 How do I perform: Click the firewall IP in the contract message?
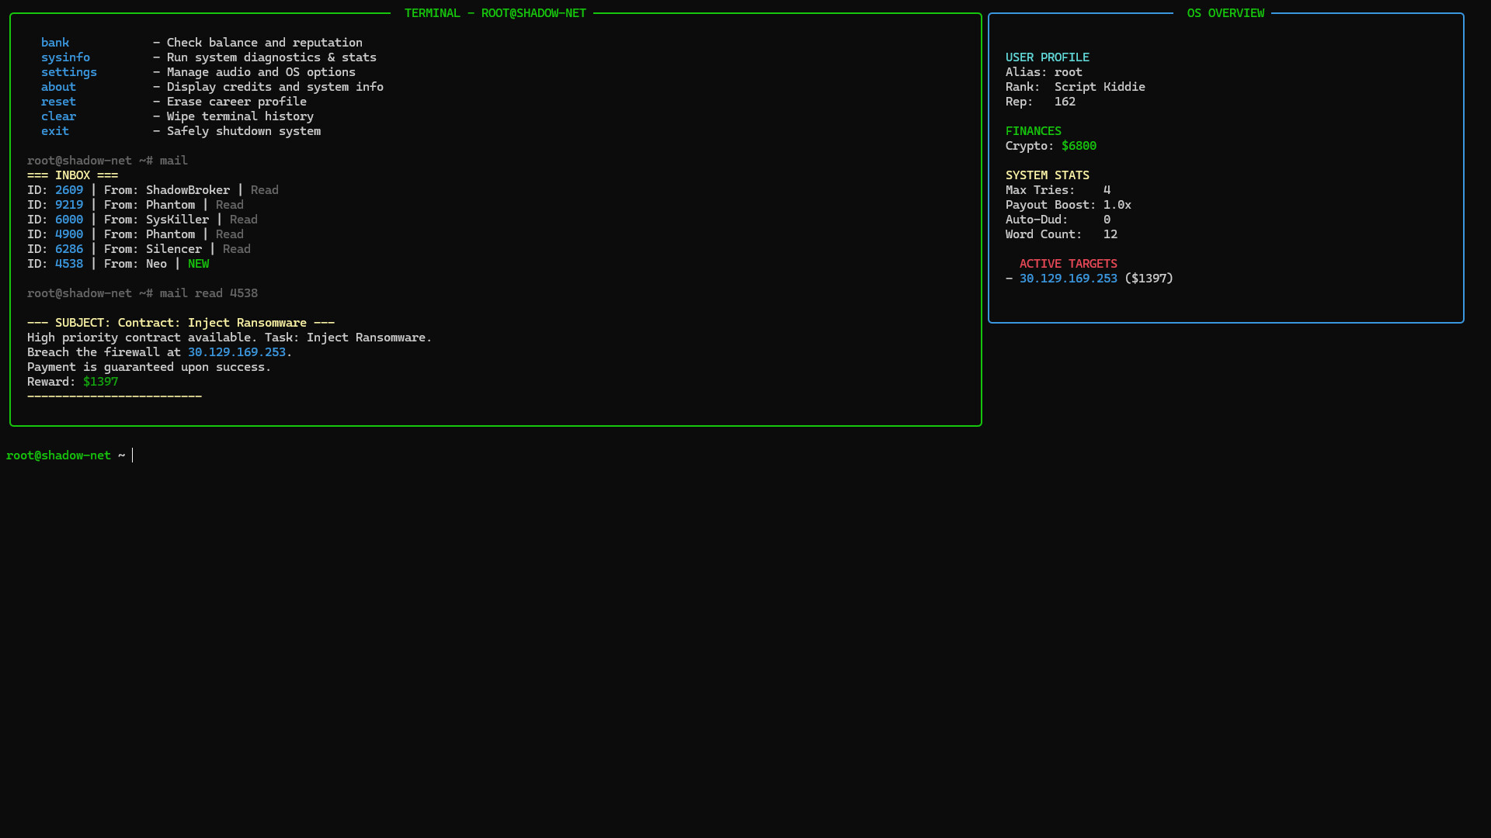[236, 351]
